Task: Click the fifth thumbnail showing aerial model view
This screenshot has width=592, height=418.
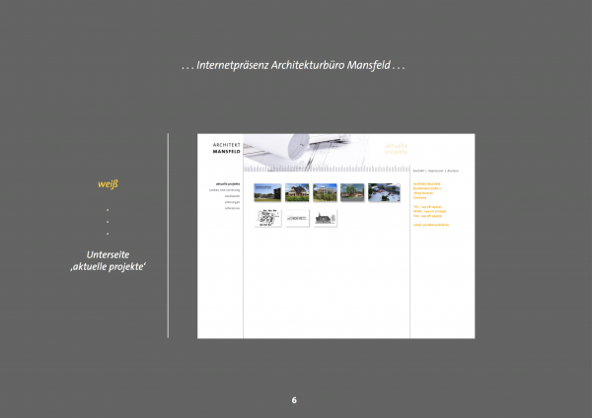Action: pos(384,192)
